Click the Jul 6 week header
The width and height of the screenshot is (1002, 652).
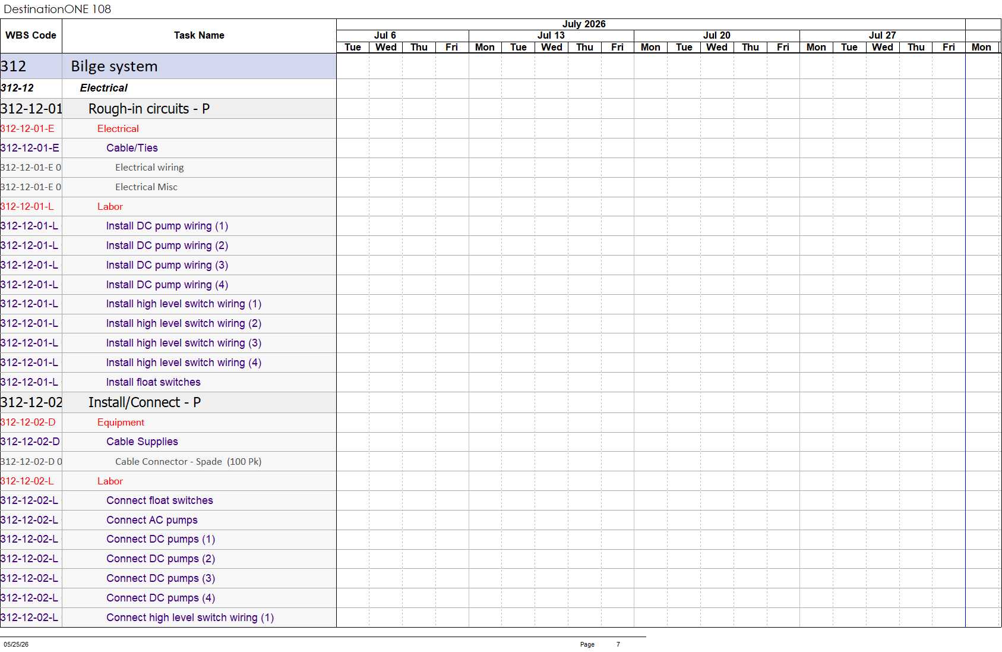385,36
